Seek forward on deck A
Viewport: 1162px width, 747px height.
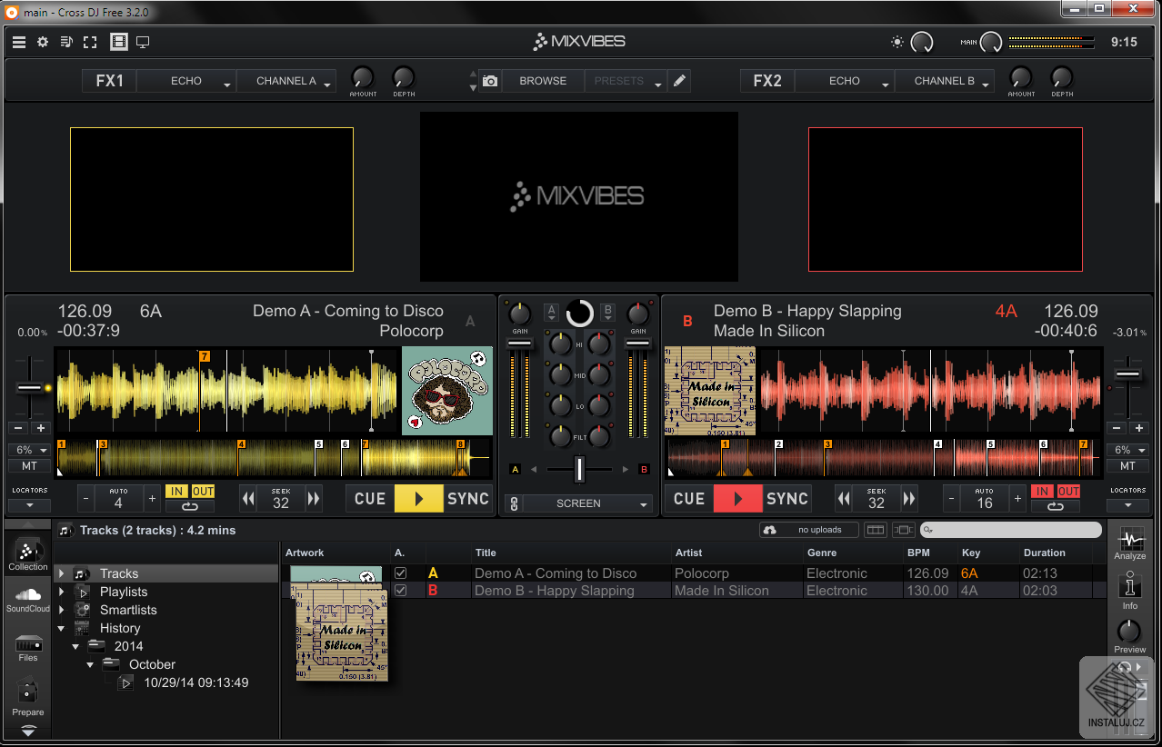[x=314, y=499]
